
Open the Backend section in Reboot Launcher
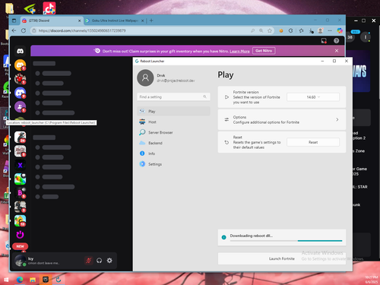pos(174,143)
